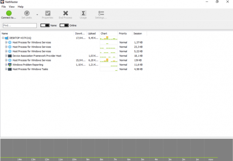Screen dimensions: 233x161
Task: Sort by Upload column header
Action: tap(93, 34)
